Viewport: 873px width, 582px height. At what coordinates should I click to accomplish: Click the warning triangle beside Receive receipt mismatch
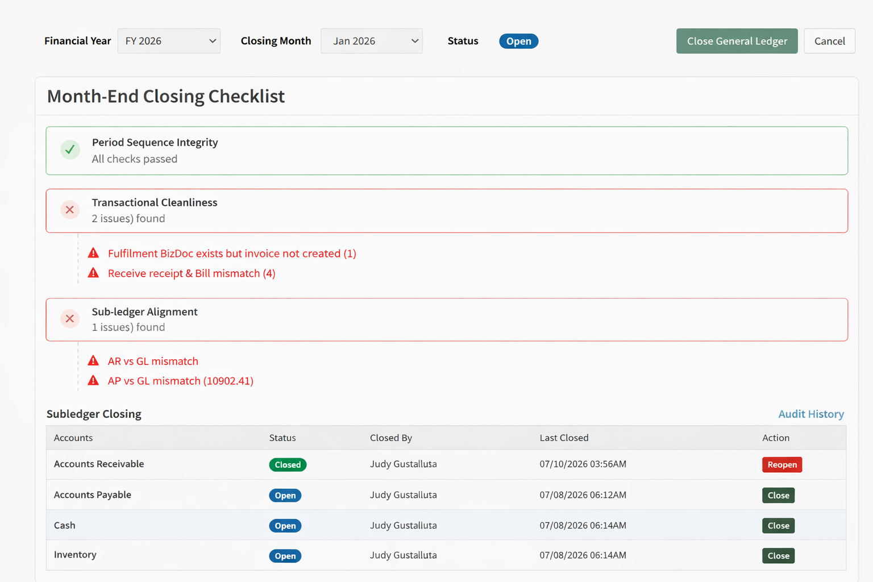pyautogui.click(x=93, y=273)
